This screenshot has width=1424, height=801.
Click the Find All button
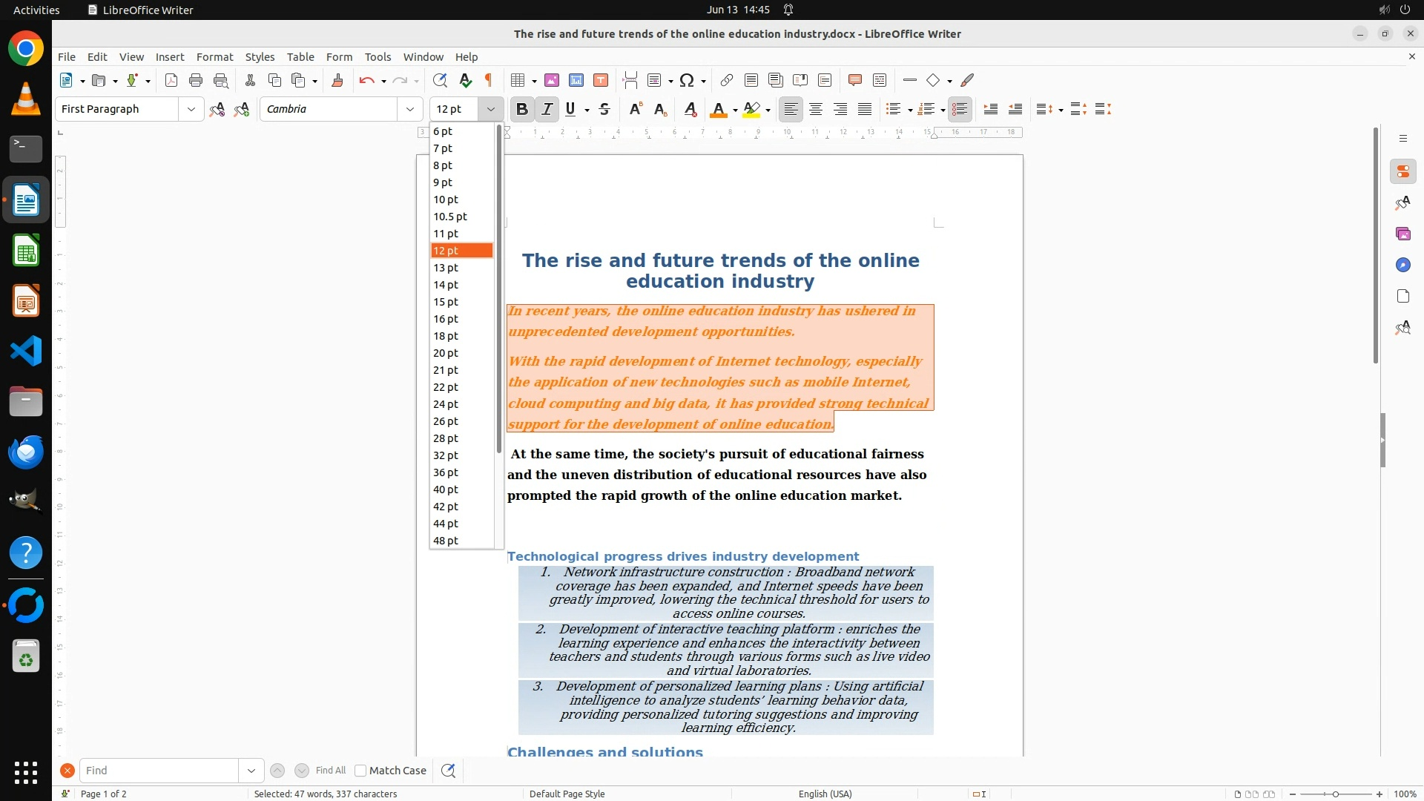point(331,771)
